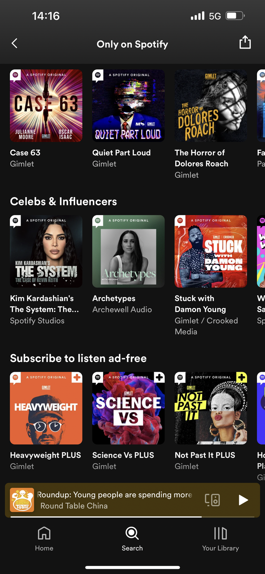Tap Subscribe to listen ad-free heading
This screenshot has width=265, height=574.
78,358
